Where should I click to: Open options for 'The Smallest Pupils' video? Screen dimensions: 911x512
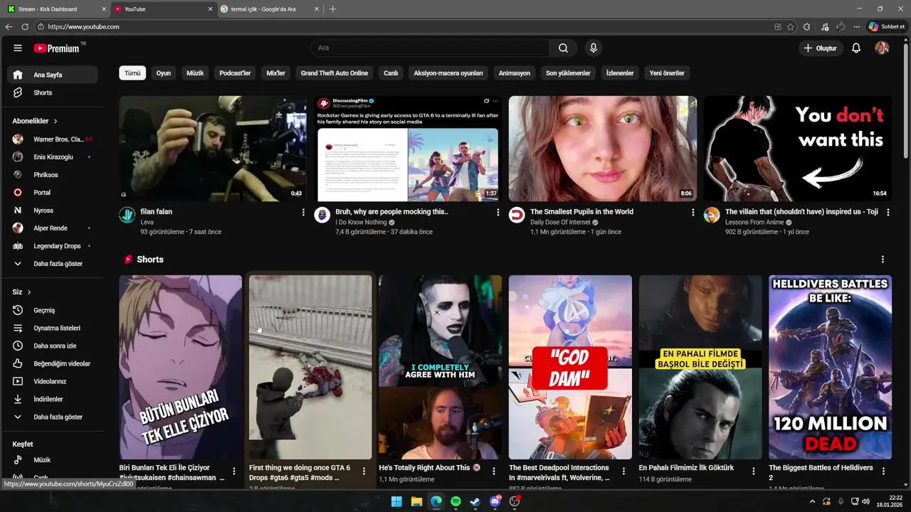pos(693,212)
